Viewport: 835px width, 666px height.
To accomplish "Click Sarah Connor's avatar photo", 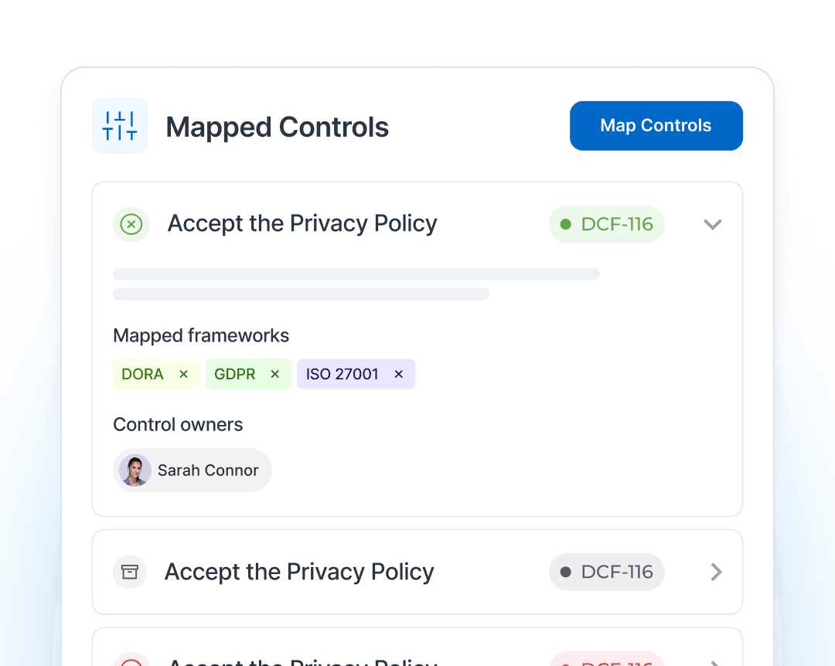I will coord(135,470).
